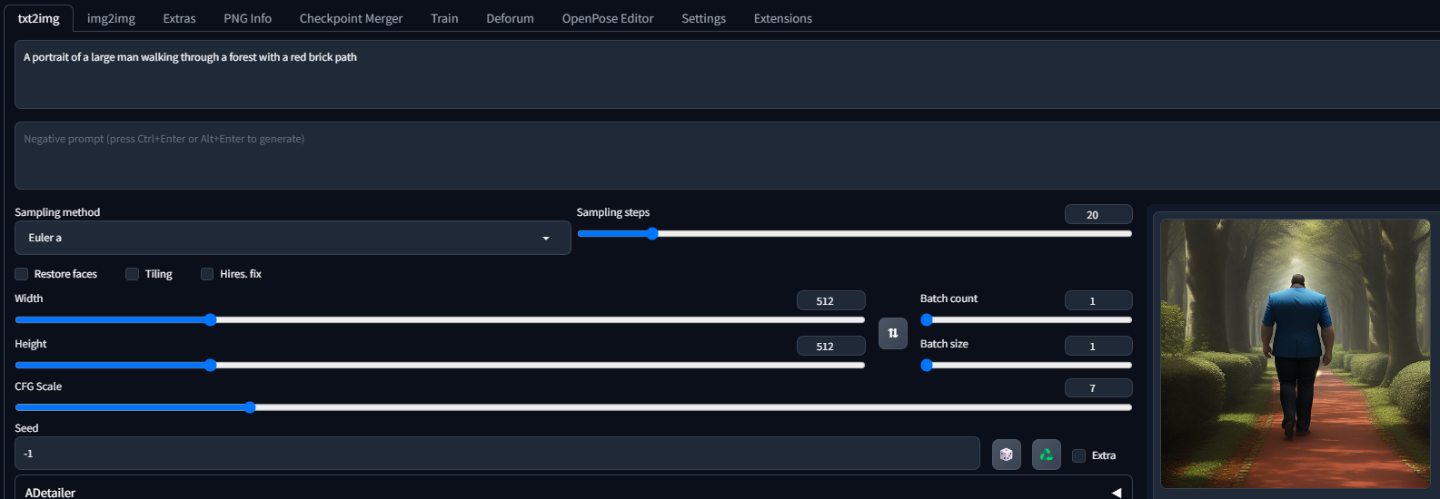
Task: Toggle the Tiling checkbox
Action: pos(133,274)
